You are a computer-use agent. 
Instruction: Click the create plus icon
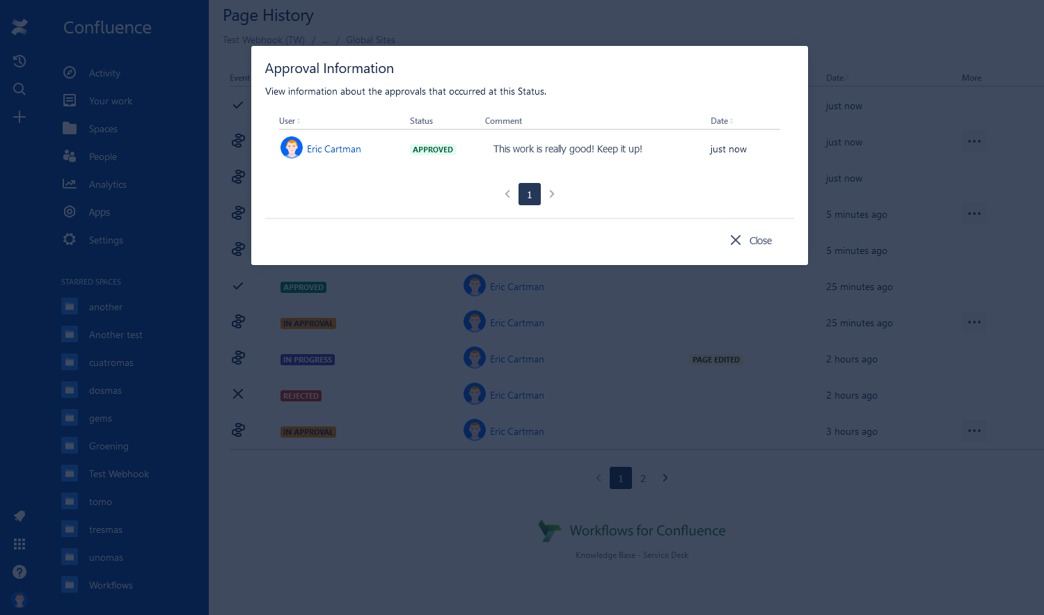(19, 117)
